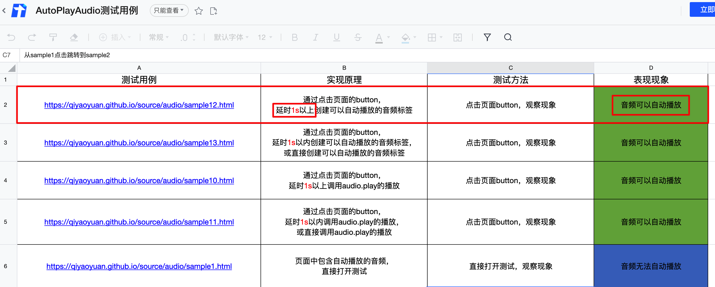This screenshot has height=287, width=715.
Task: Toggle strikethrough formatting
Action: point(358,37)
